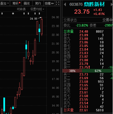Open the 叠加 overlay dropdown
Screen dimensions: 113x114
[x=4, y=3]
